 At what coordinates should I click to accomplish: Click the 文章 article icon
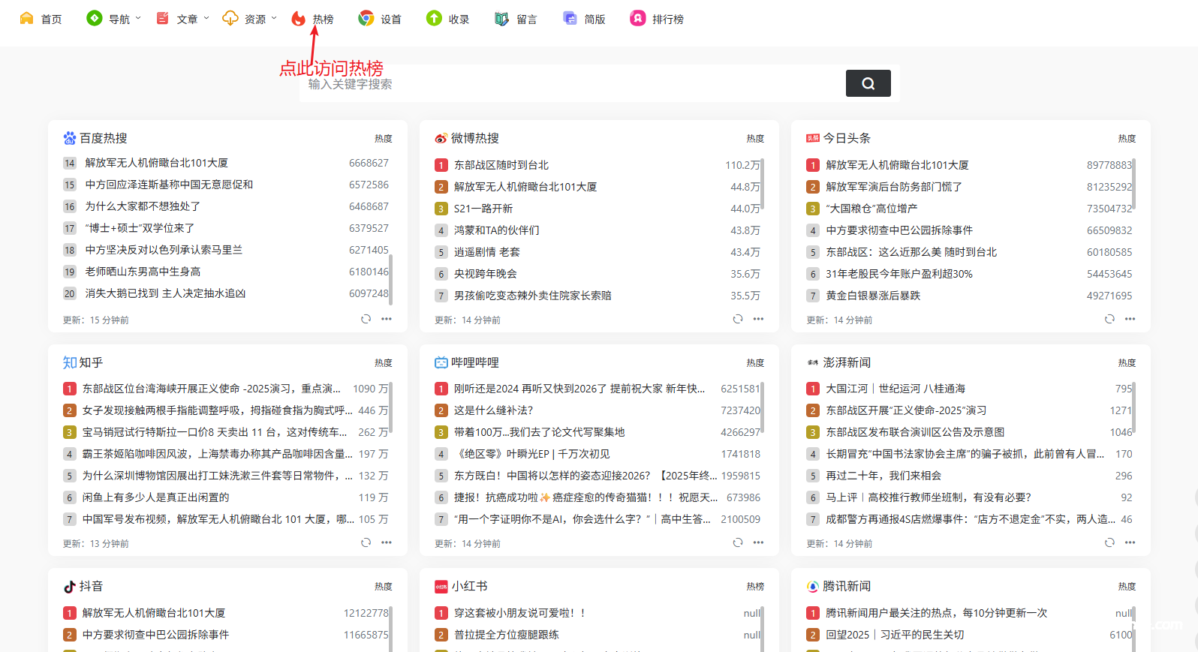coord(162,18)
